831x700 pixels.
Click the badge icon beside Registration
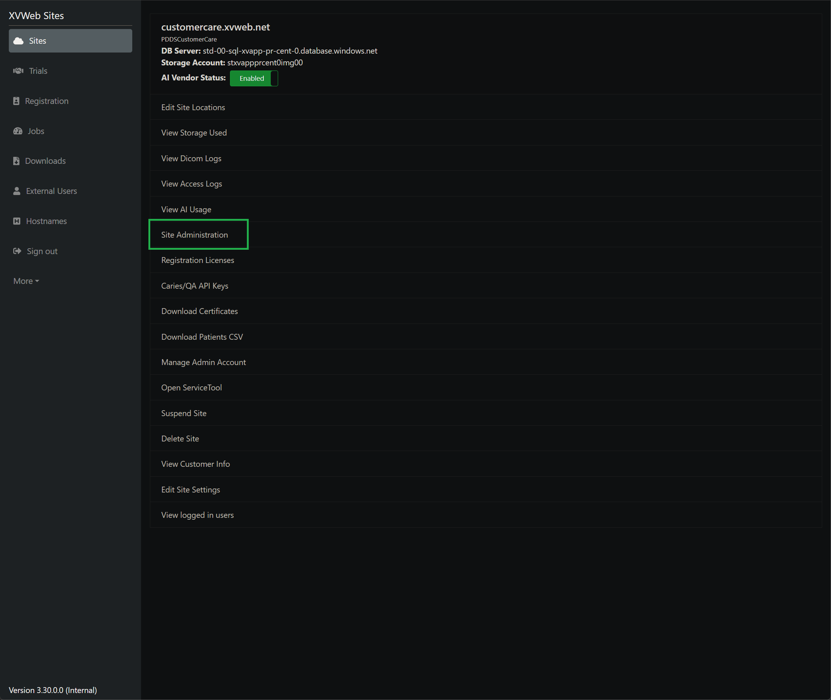coord(16,101)
